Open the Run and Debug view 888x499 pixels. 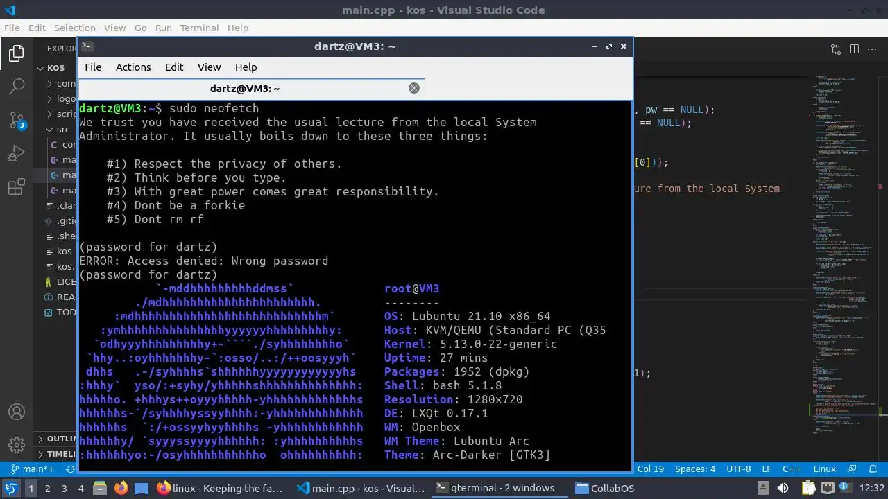coord(17,154)
